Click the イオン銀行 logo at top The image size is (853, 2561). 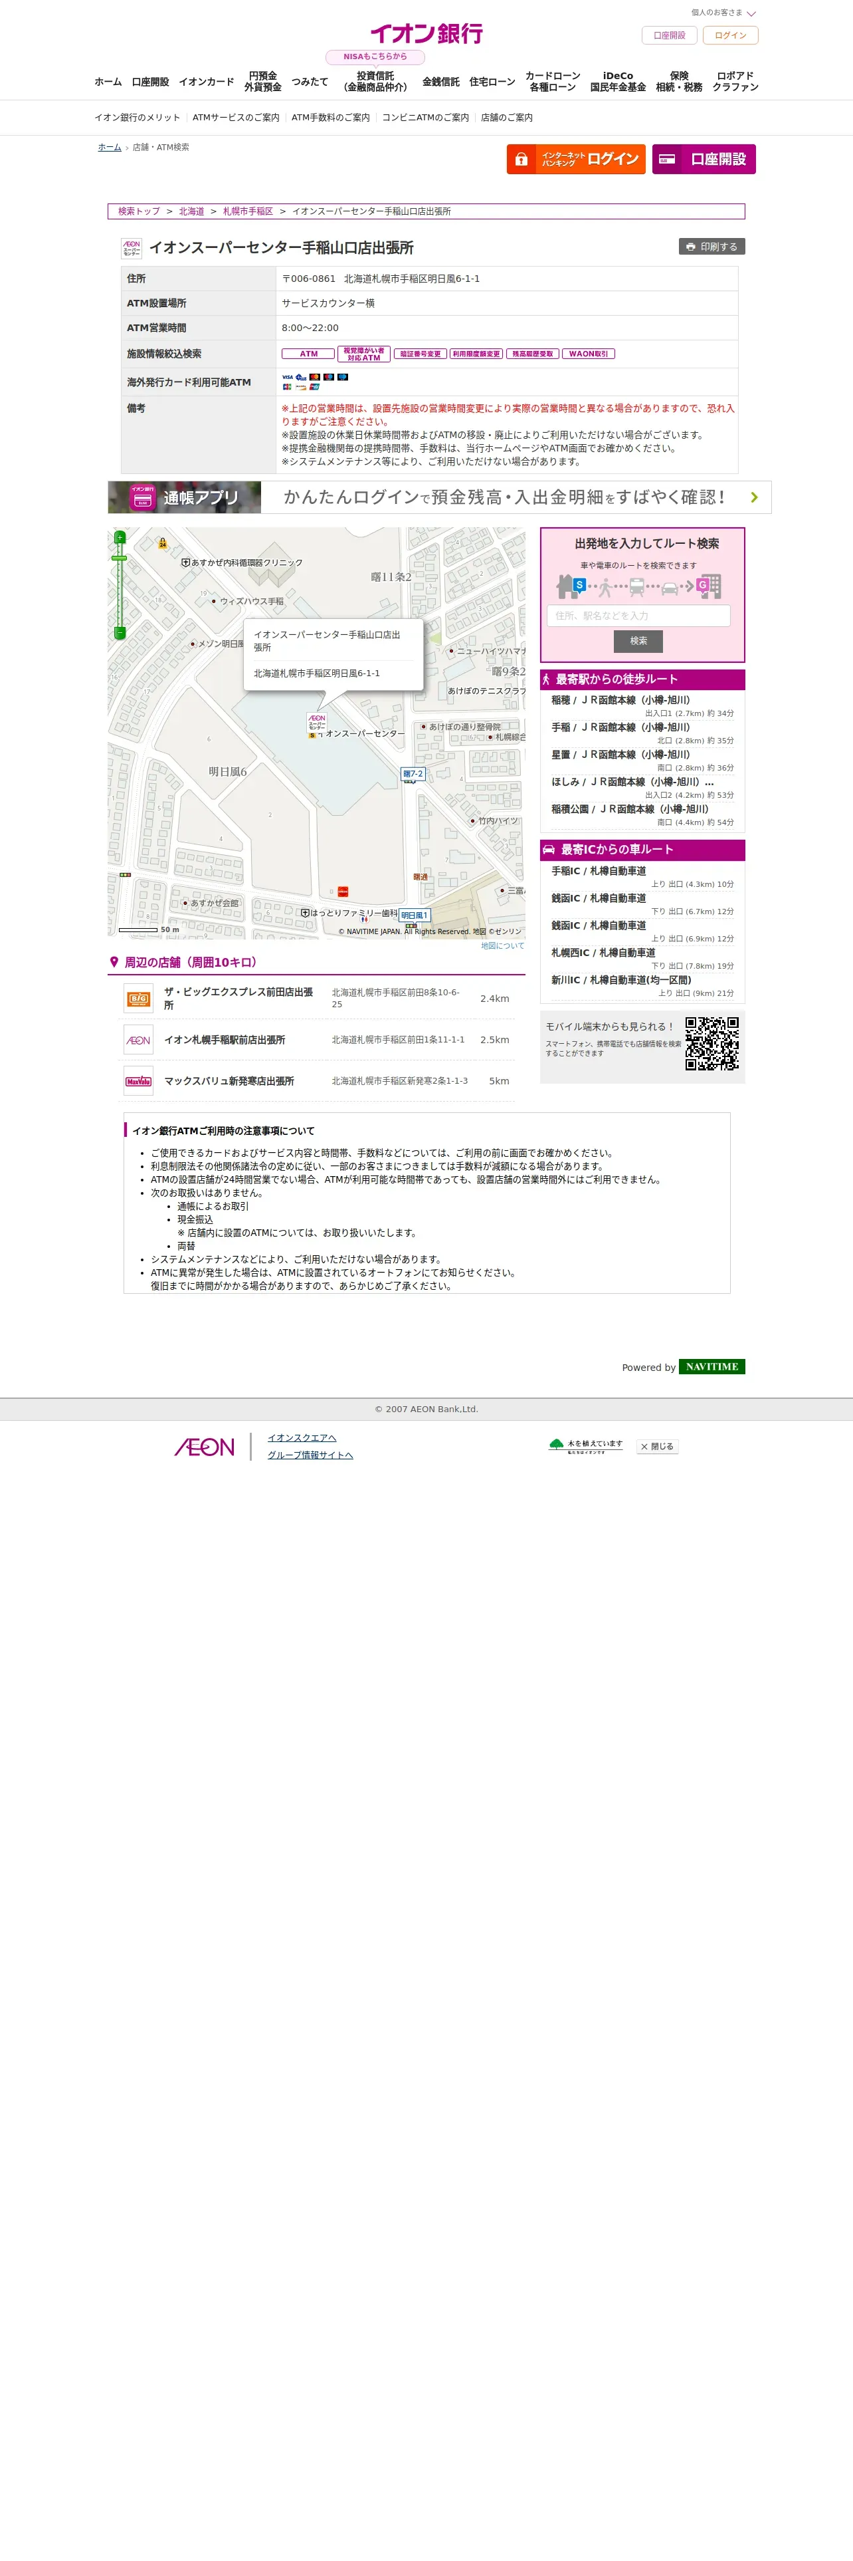point(426,34)
